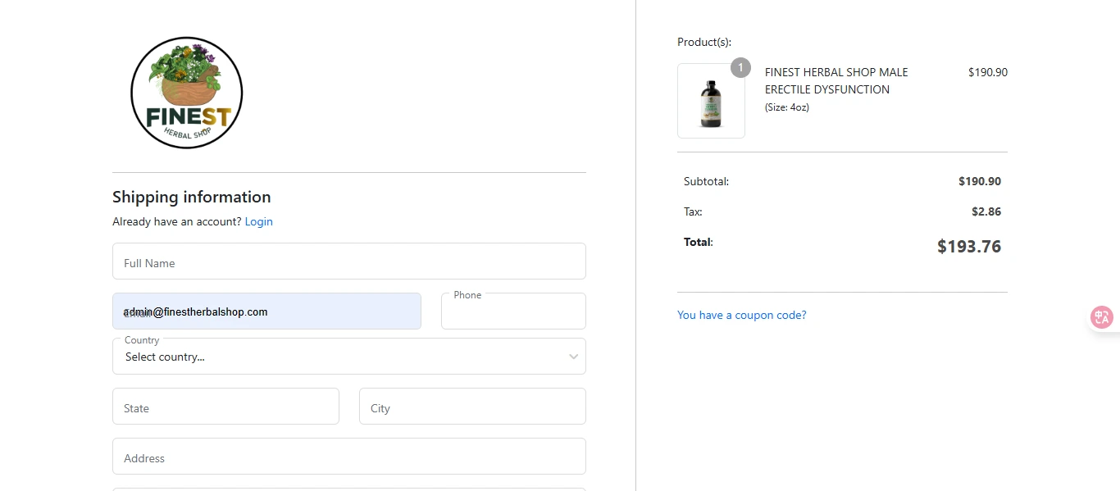Click the quantity badge on product image
The height and width of the screenshot is (491, 1120).
[x=740, y=67]
